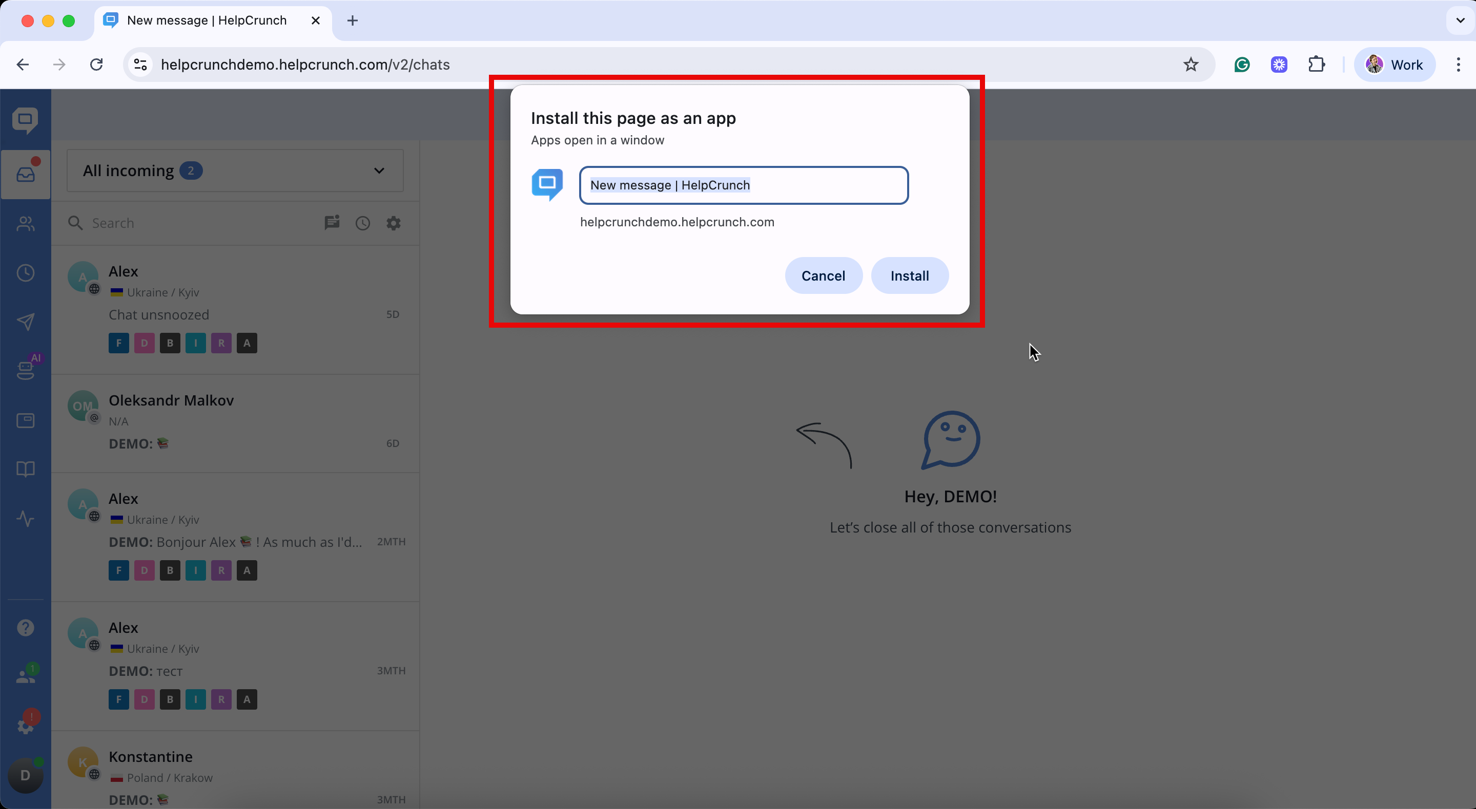This screenshot has width=1476, height=809.
Task: Click the chat Search field
Action: pos(195,223)
